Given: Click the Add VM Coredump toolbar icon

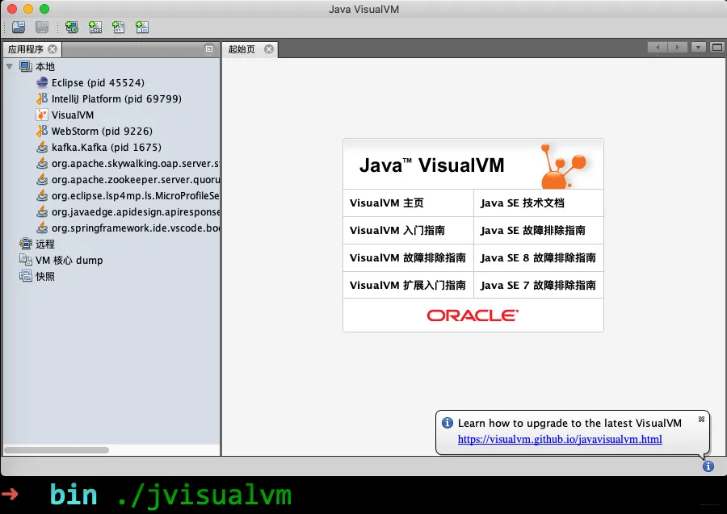Looking at the screenshot, I should (119, 27).
